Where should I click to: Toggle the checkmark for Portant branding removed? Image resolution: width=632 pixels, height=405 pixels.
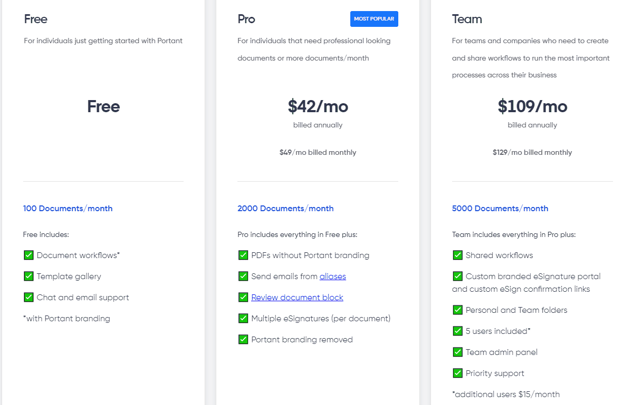coord(243,339)
